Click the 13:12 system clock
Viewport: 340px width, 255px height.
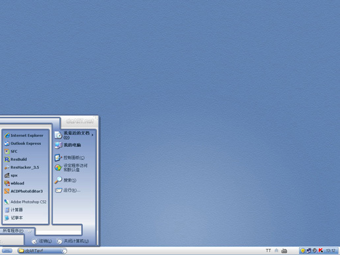coord(331,250)
